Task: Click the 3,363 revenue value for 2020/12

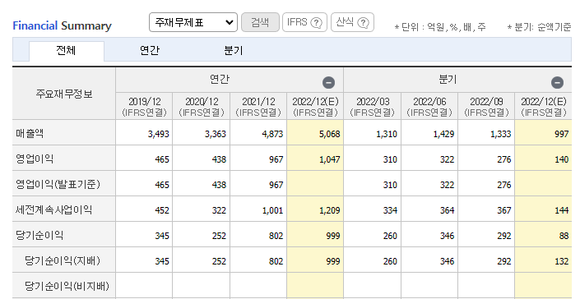Action: (216, 134)
